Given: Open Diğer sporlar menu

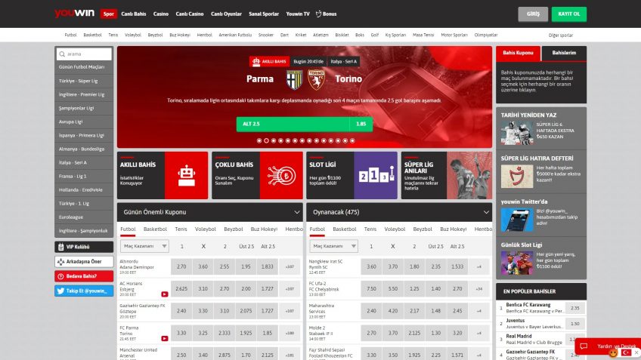Looking at the screenshot, I should (x=561, y=35).
